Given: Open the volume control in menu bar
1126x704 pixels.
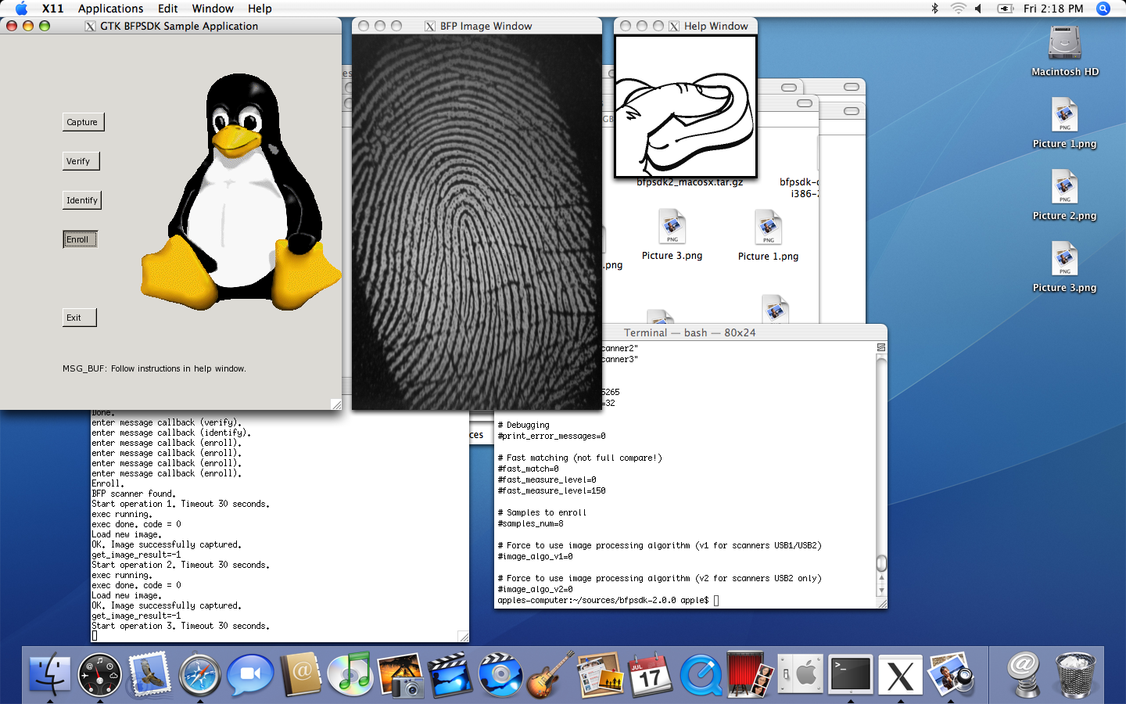Looking at the screenshot, I should coord(978,9).
